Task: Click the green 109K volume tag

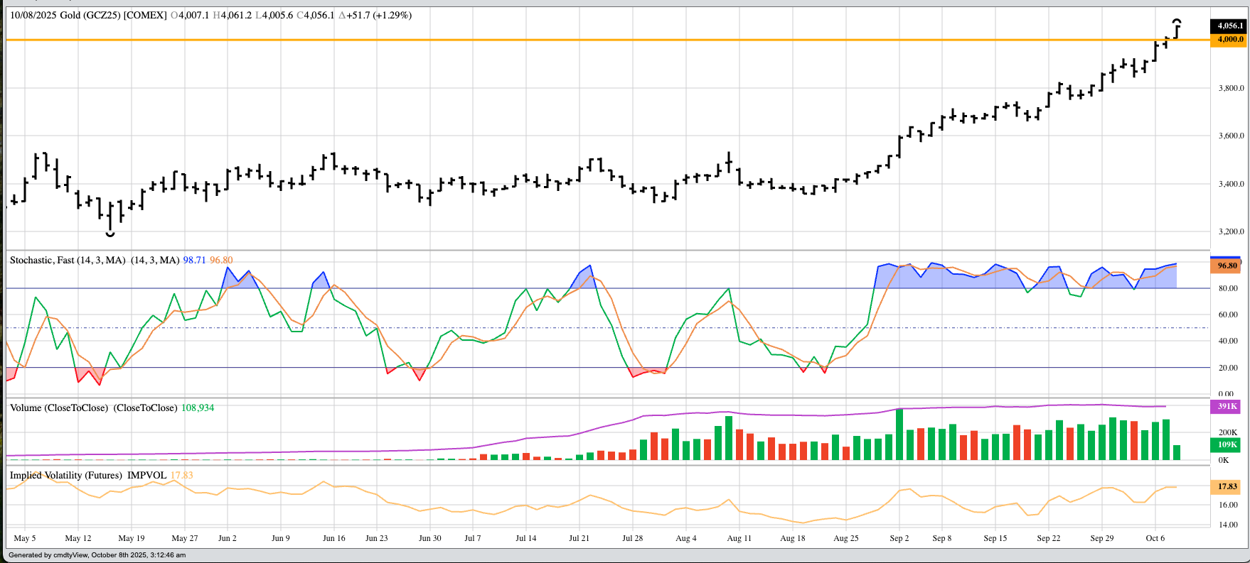Action: (1227, 445)
